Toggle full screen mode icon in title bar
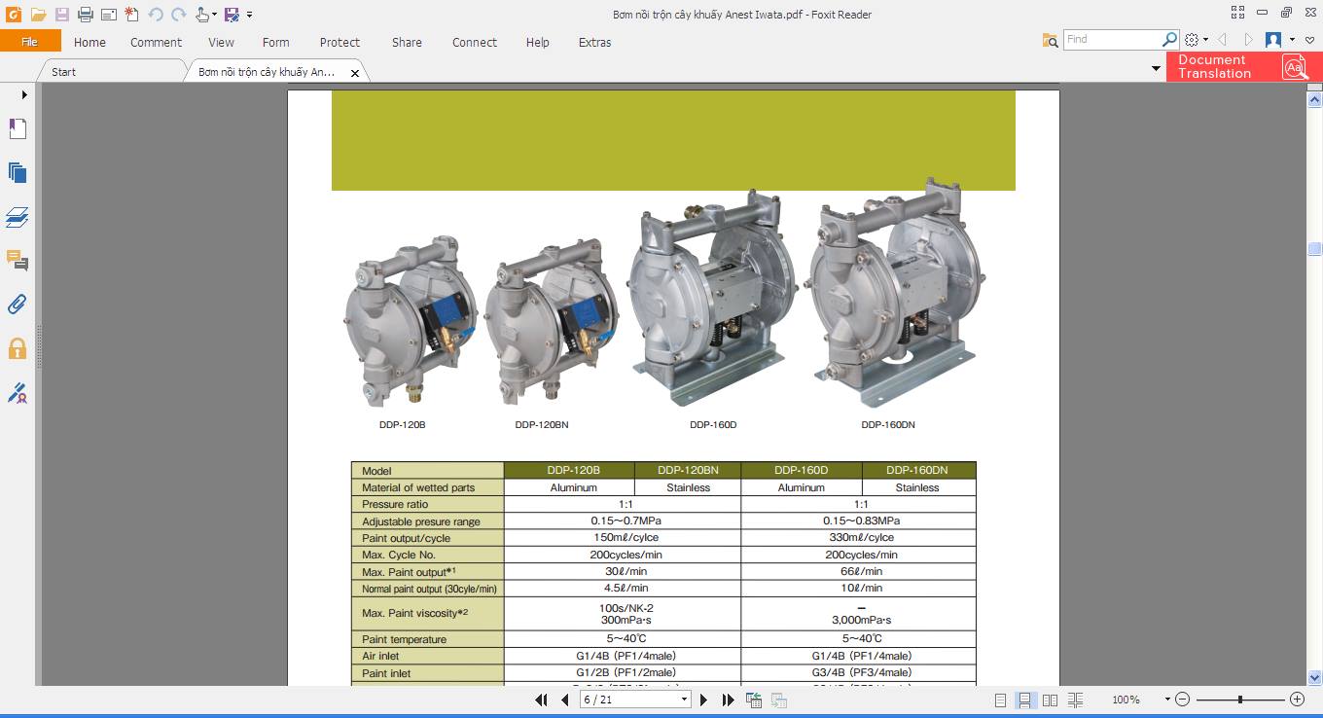The height and width of the screenshot is (718, 1323). (x=1237, y=13)
